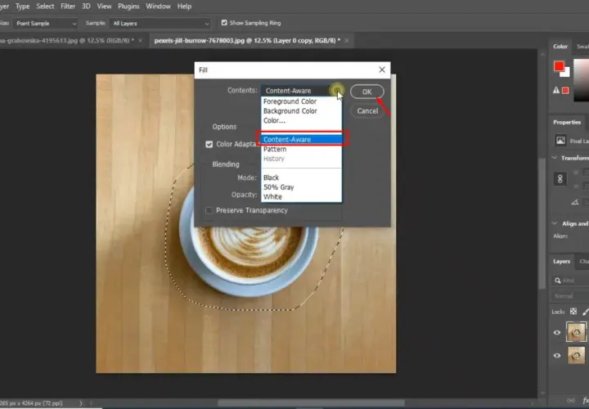Choose Foreground Color from Contents list

290,101
